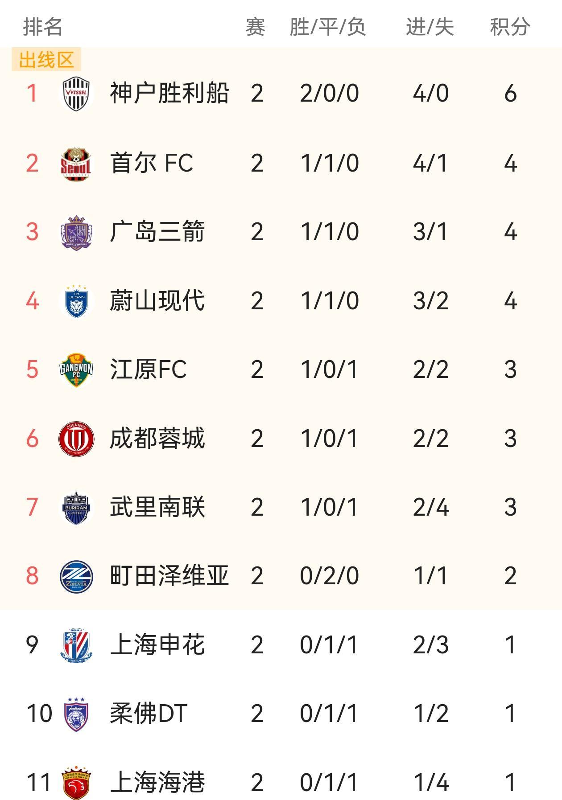562x800 pixels.
Task: Click the 积分 column header
Action: pyautogui.click(x=510, y=27)
